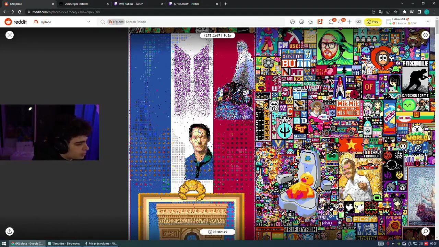Open the Windows Start button
This screenshot has width=439, height=247.
(x=4, y=244)
